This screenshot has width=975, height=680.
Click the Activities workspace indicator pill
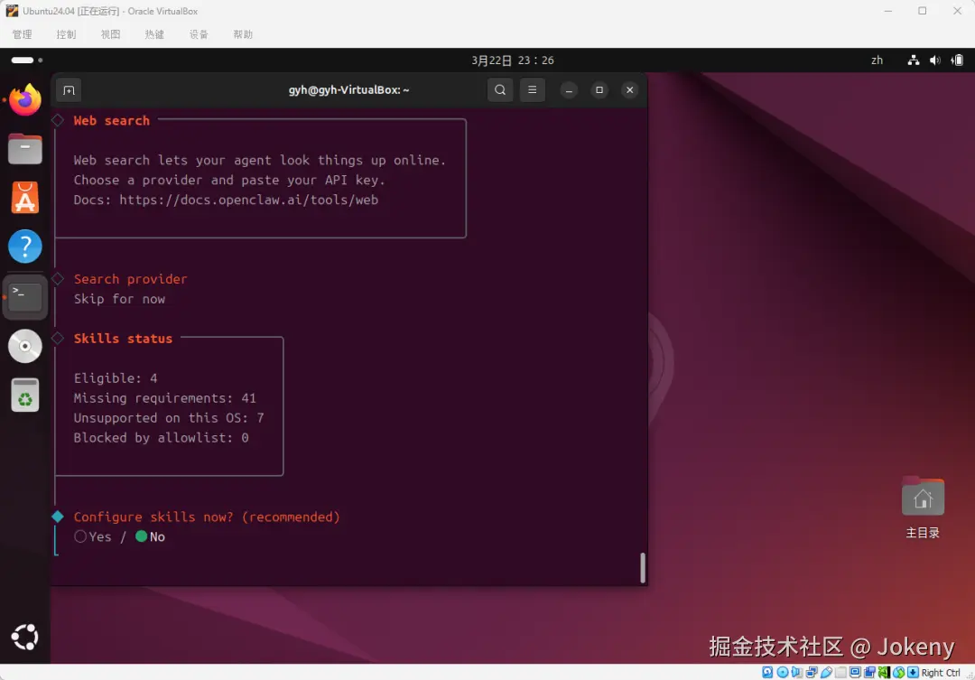click(x=23, y=61)
